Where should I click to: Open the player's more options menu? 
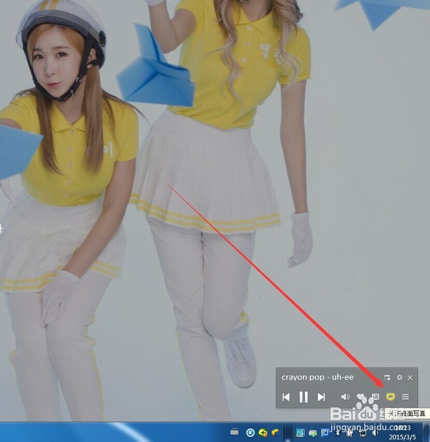pos(405,397)
